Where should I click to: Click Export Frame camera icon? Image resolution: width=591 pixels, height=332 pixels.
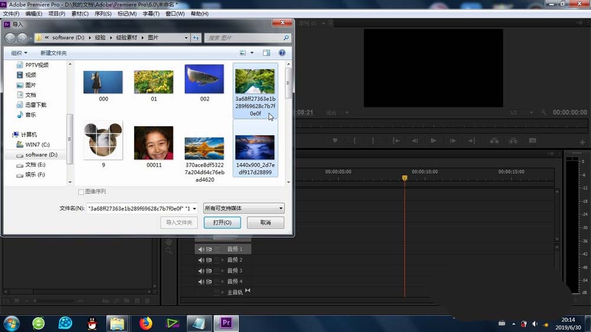tap(532, 141)
